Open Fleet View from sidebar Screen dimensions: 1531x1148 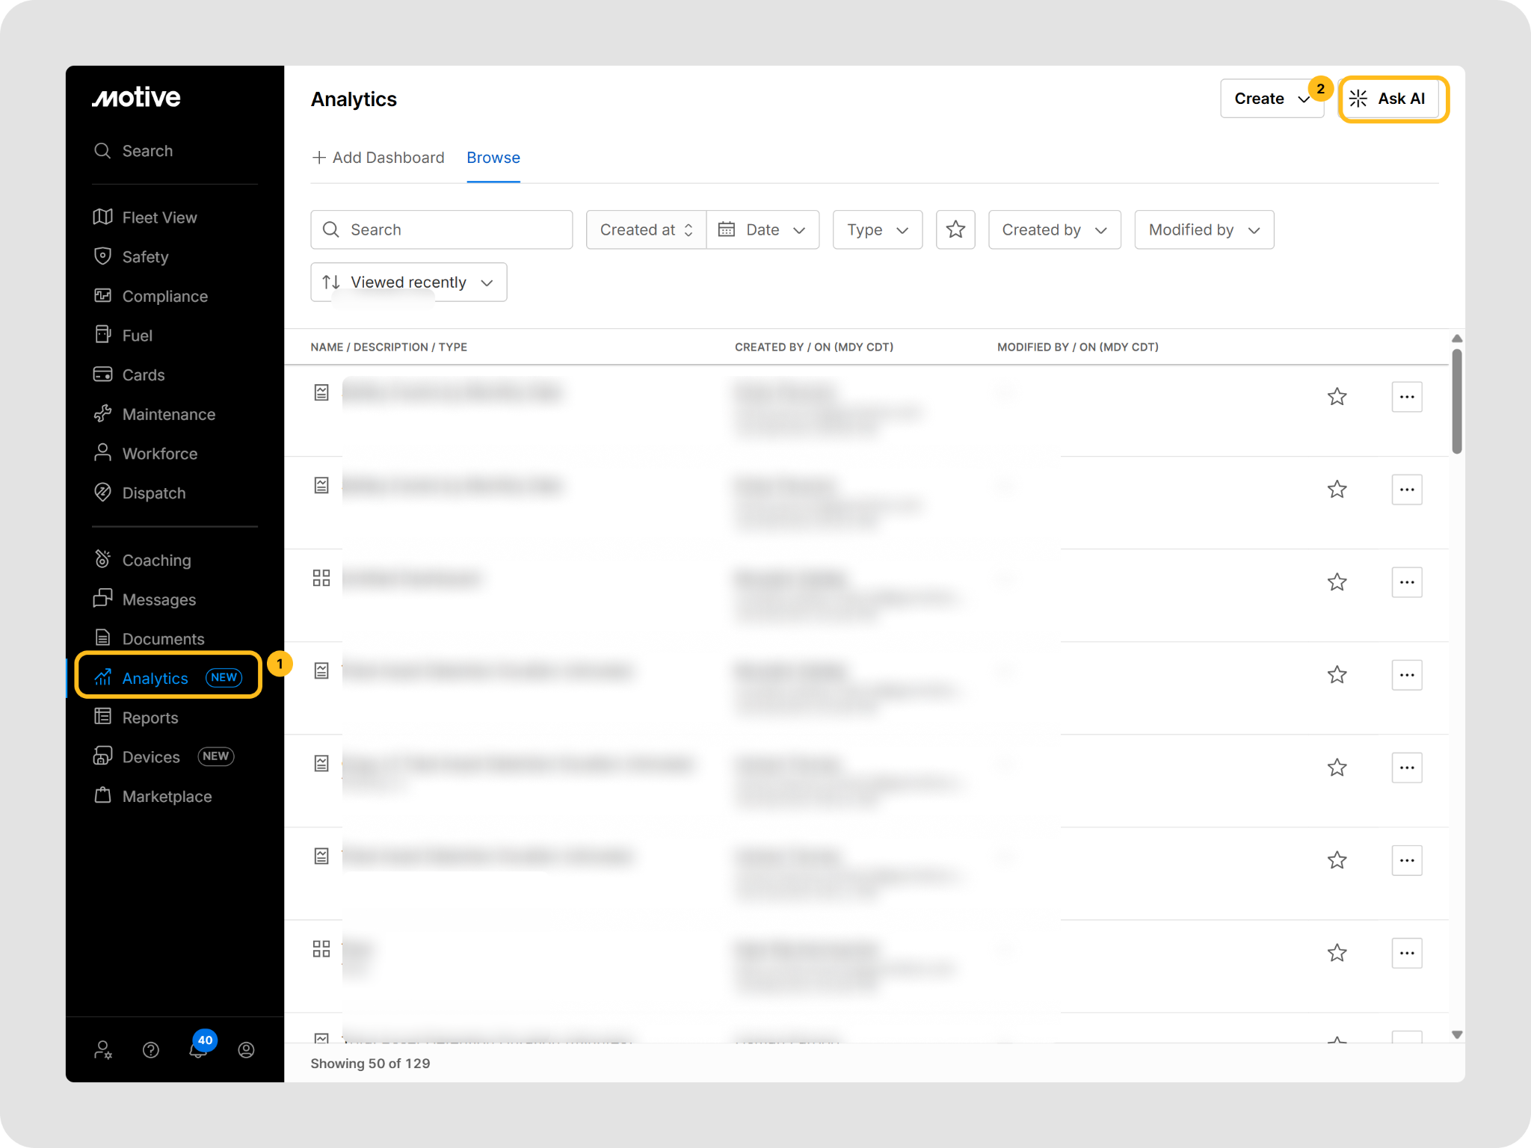click(x=159, y=217)
